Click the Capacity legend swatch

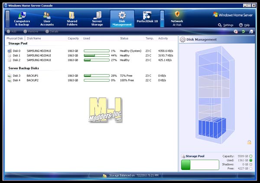251,156
